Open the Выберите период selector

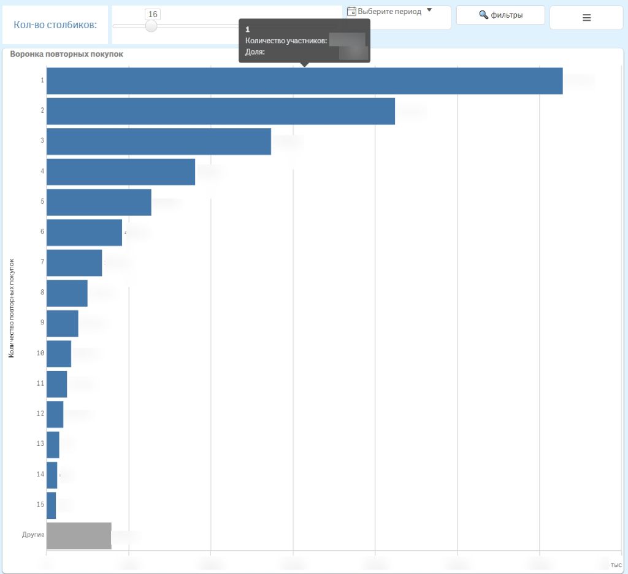tap(389, 11)
